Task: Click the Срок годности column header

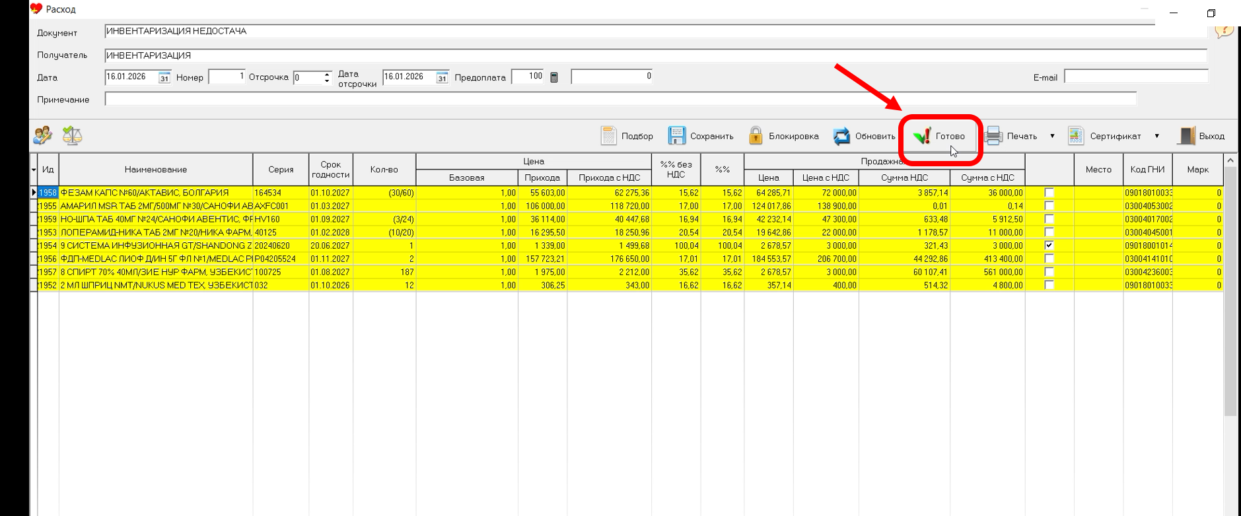Action: pos(330,170)
